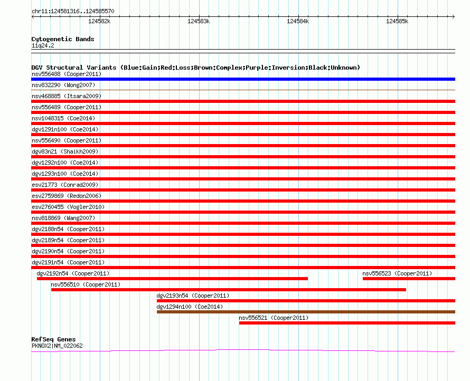
Task: Click the short red bar under nsv556523
Action: 409,279
